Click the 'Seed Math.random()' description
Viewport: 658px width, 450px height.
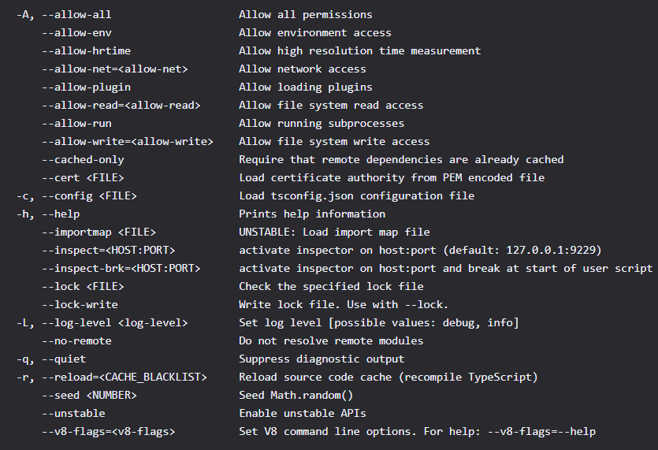296,396
